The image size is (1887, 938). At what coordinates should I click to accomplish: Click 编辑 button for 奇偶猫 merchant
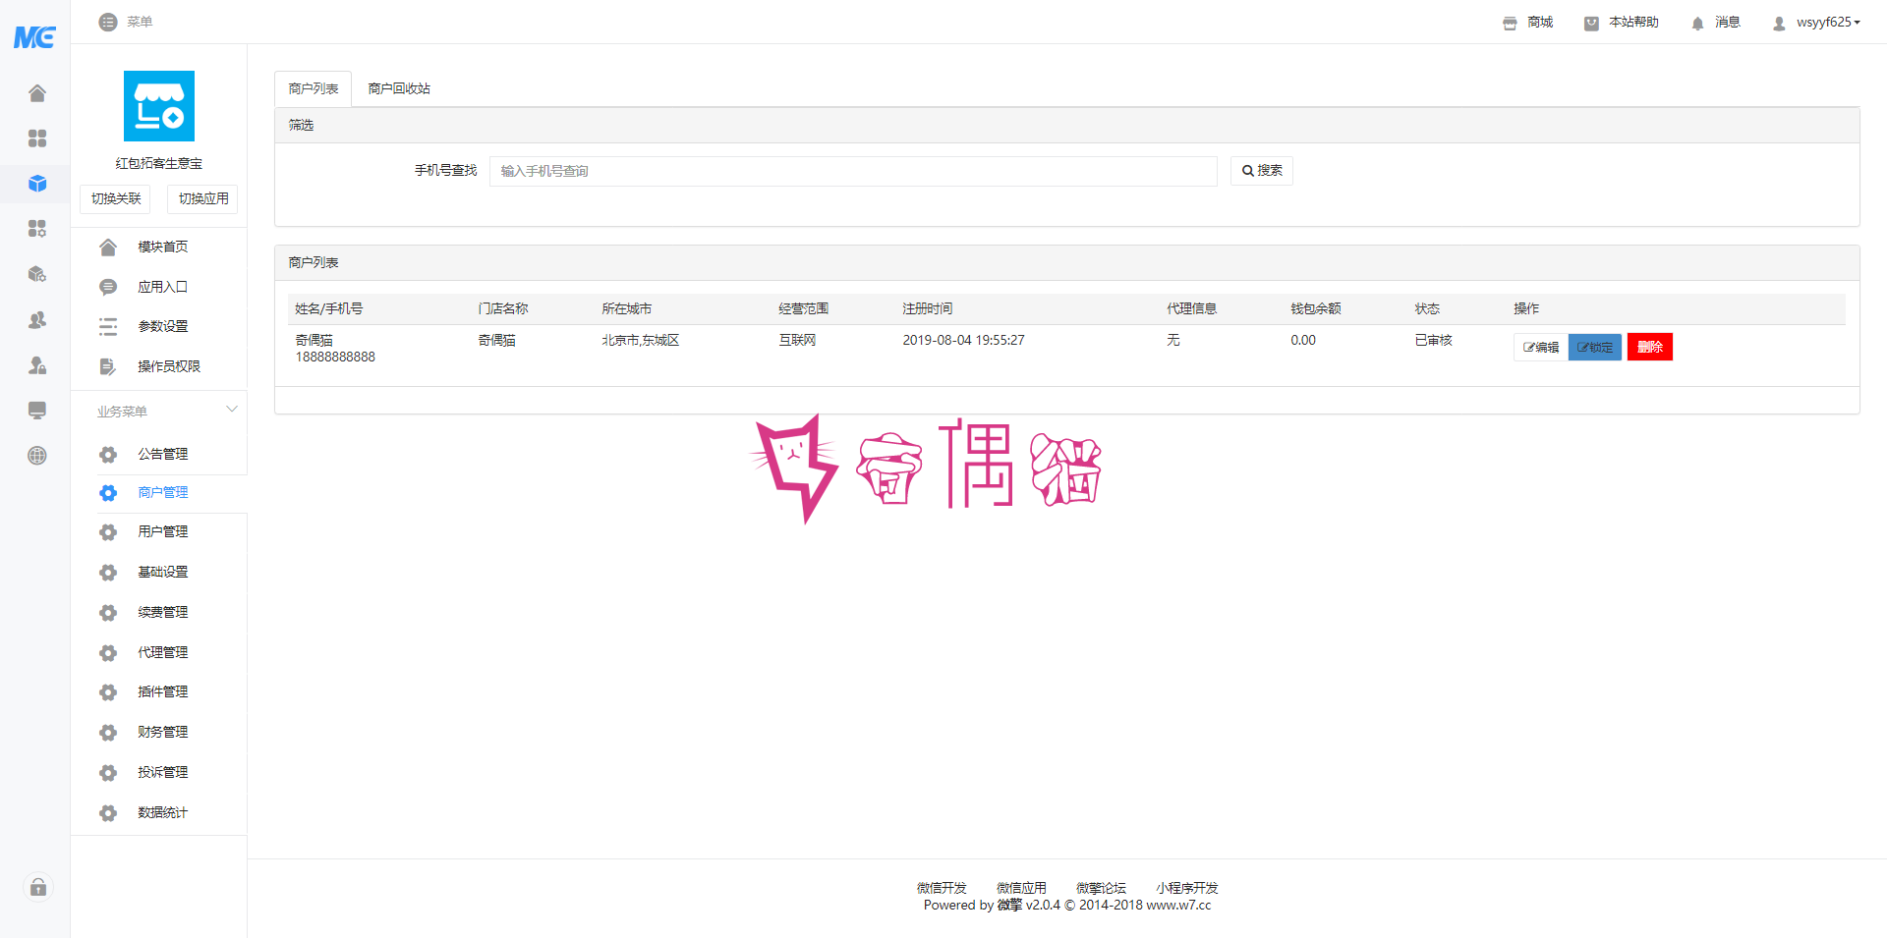coord(1541,347)
